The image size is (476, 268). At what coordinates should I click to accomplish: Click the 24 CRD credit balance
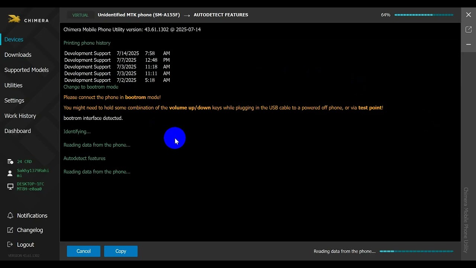(x=24, y=162)
